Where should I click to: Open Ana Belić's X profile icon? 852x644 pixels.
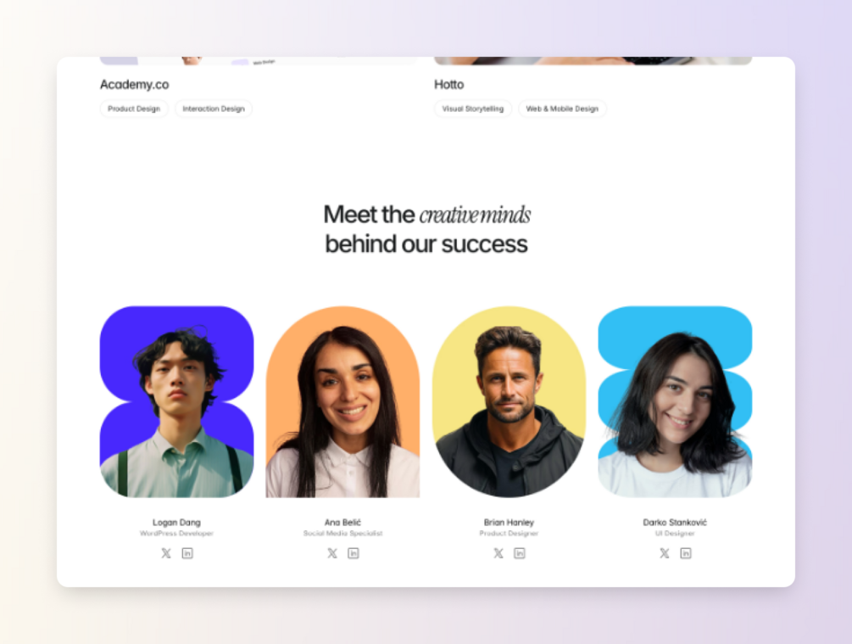[332, 553]
